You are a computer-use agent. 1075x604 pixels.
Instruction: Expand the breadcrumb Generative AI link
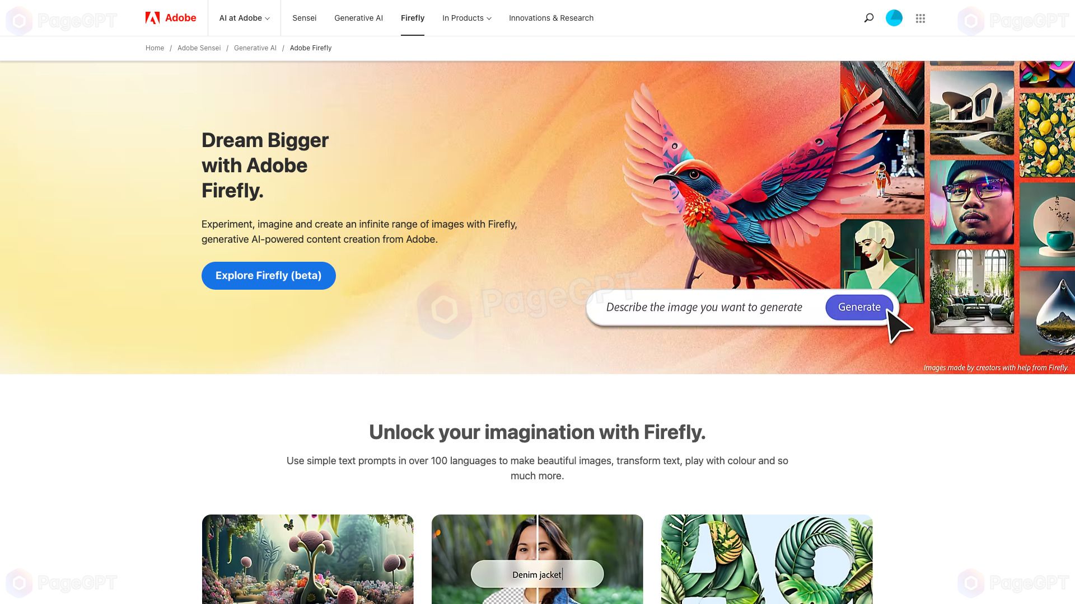(x=255, y=48)
